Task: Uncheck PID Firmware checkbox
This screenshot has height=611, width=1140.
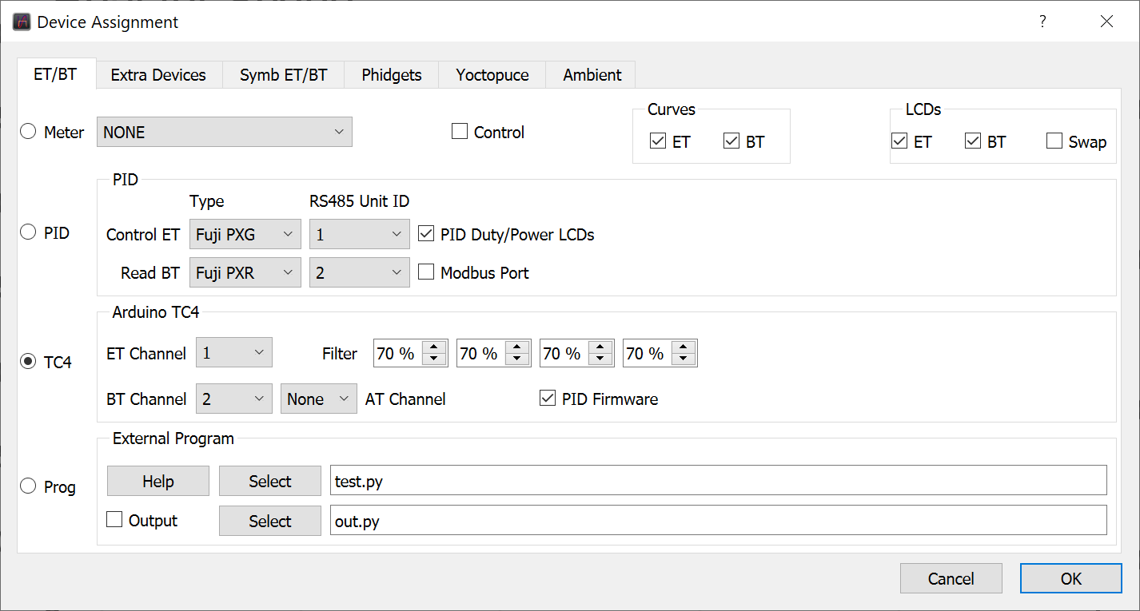Action: (548, 399)
